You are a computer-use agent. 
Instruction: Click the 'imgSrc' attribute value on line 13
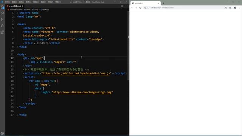tap(60, 62)
